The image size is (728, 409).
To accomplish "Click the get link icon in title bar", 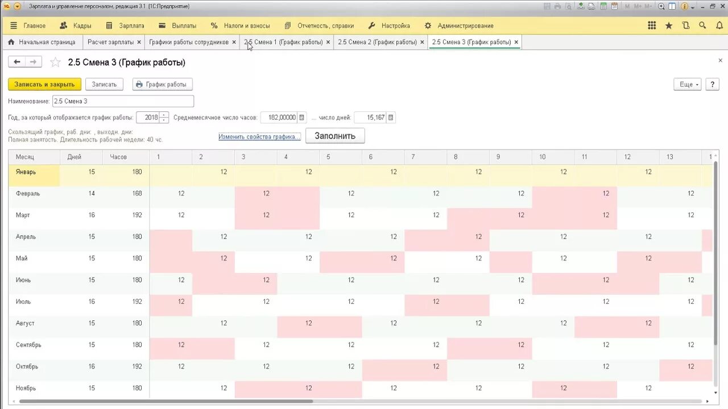I will (x=581, y=6).
